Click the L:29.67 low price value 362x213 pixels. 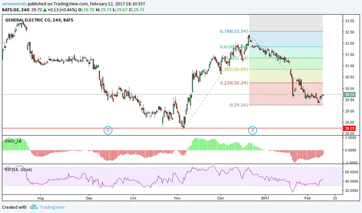(x=120, y=10)
